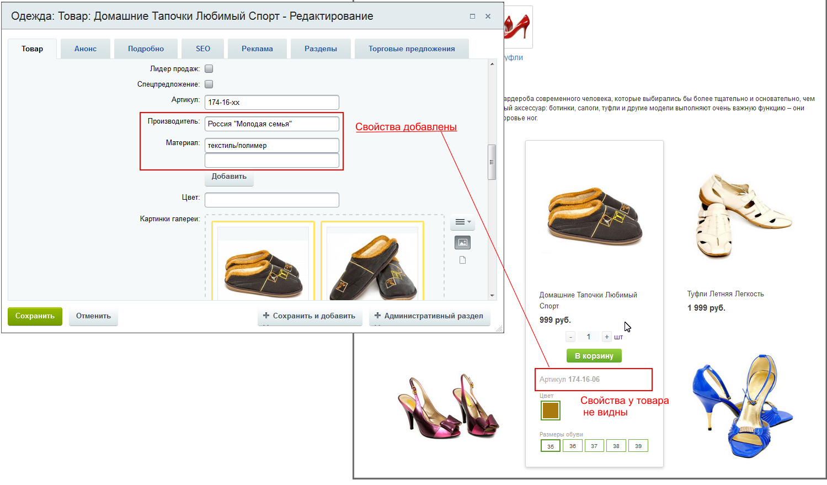Add slippers with В корзину button

tap(594, 356)
